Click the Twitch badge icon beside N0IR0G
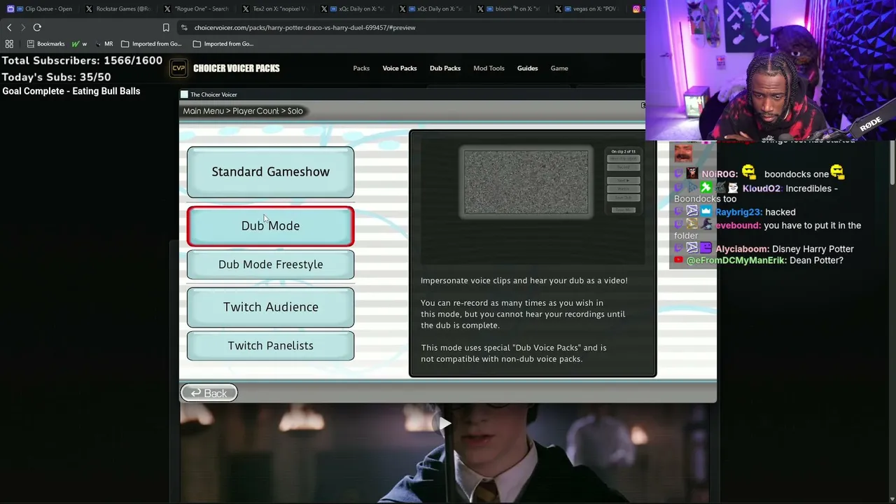Viewport: 896px width, 504px height. coord(678,174)
